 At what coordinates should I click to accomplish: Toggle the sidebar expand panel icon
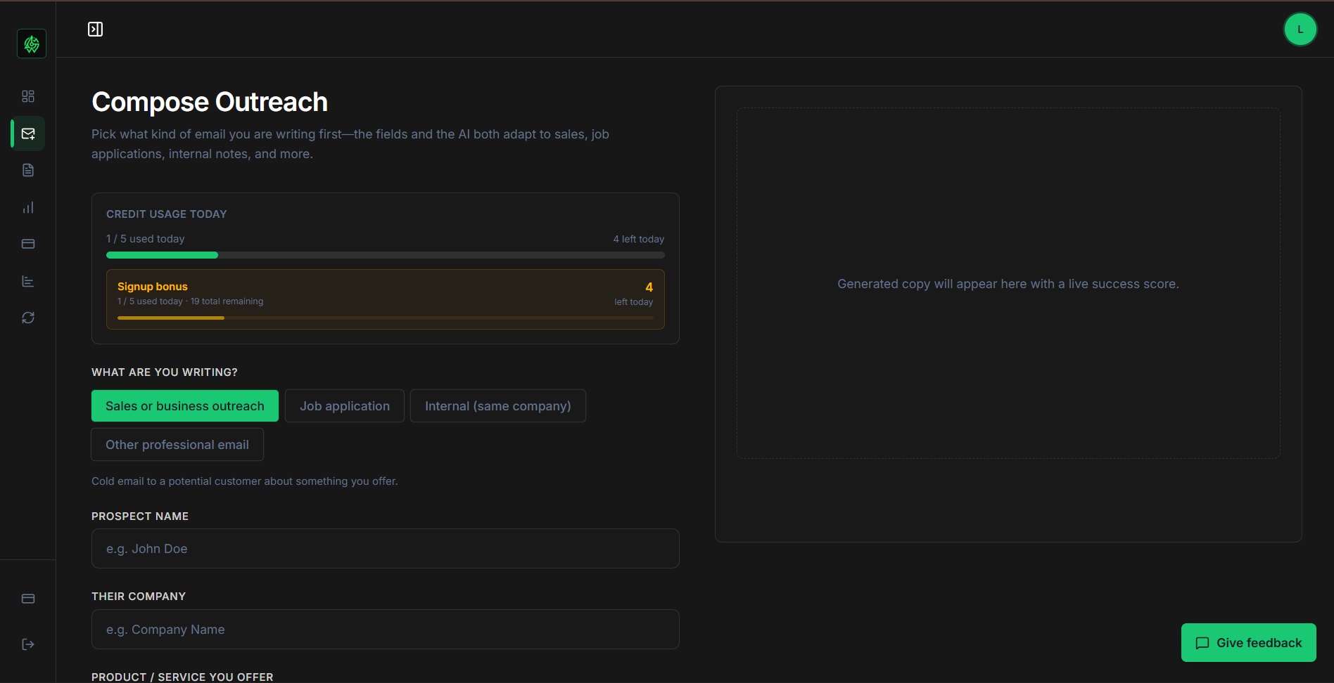click(95, 29)
